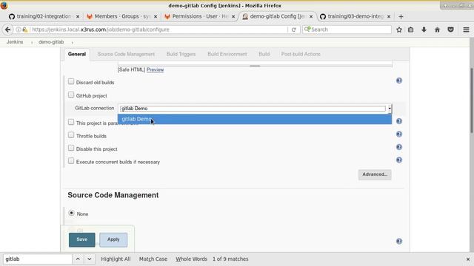
Task: Close the find bar
Action: click(468, 259)
